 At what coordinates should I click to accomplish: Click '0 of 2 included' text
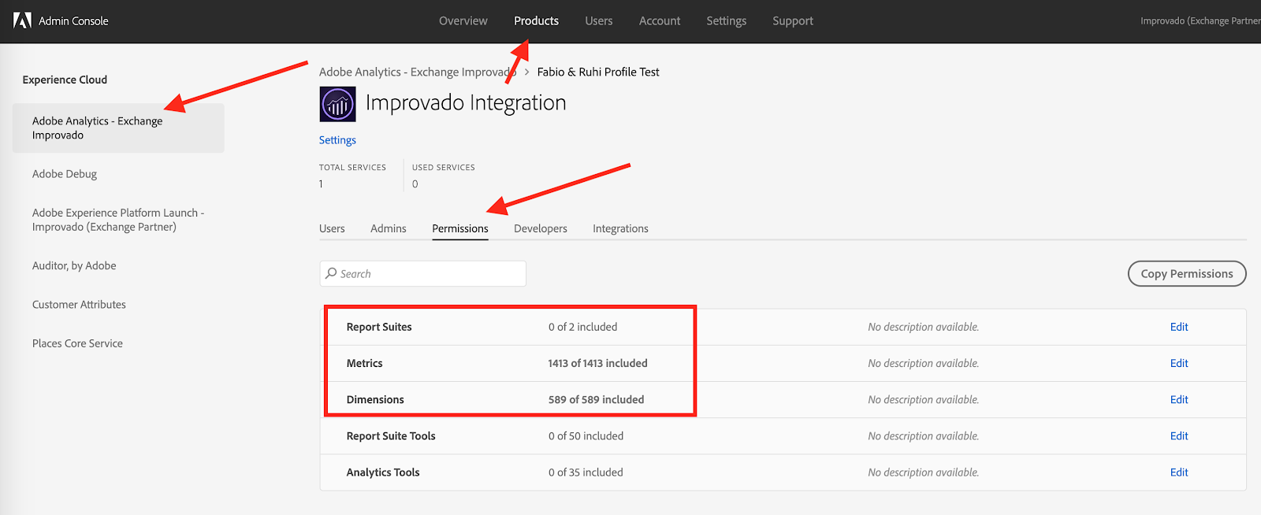pyautogui.click(x=583, y=327)
